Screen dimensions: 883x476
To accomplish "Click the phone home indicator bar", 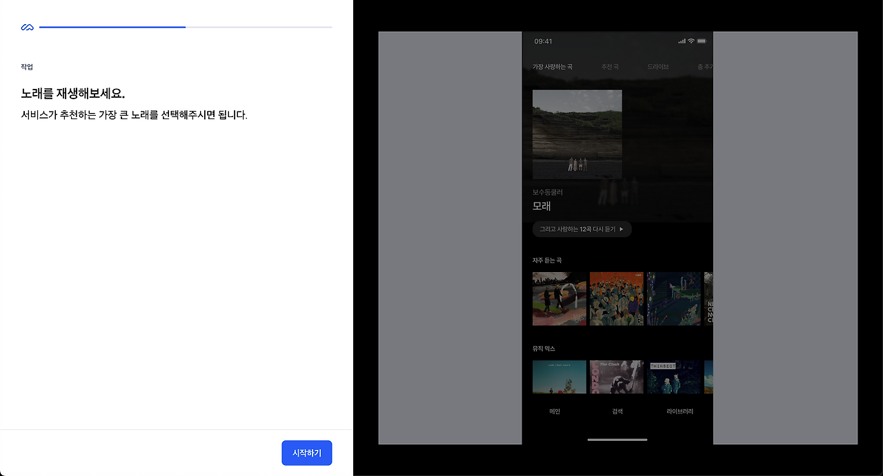I will click(x=617, y=439).
